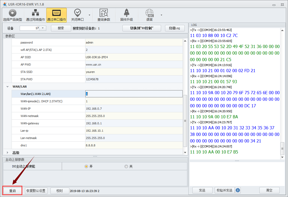
Task: Close the USR-IOR16-EWR window
Action: pos(282,4)
